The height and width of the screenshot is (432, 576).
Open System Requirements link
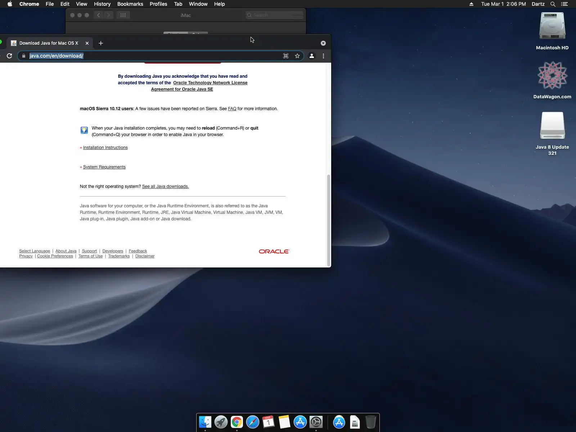pos(104,167)
